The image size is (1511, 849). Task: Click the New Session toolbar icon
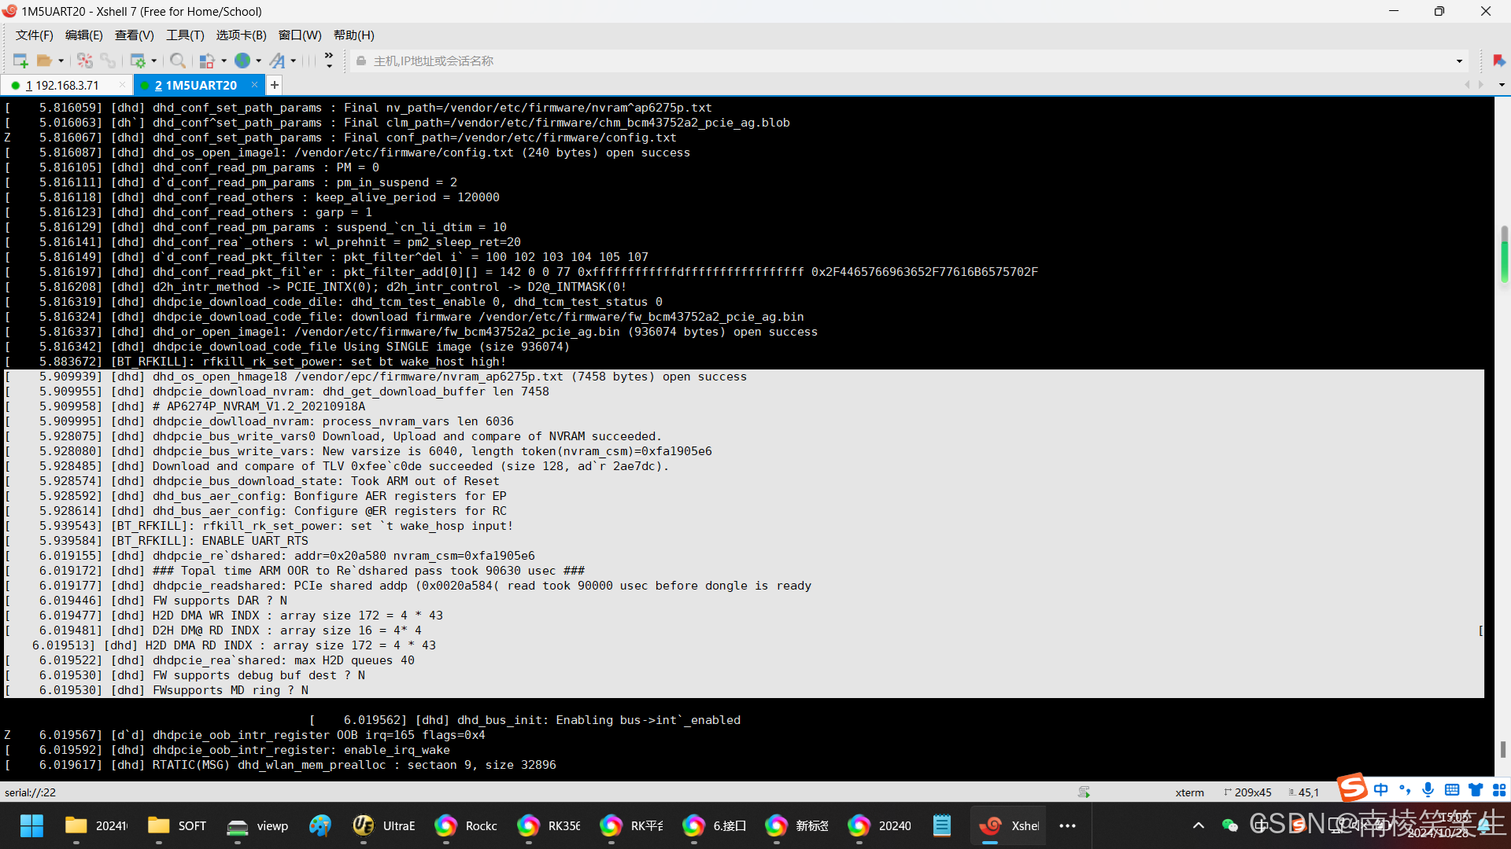point(20,61)
